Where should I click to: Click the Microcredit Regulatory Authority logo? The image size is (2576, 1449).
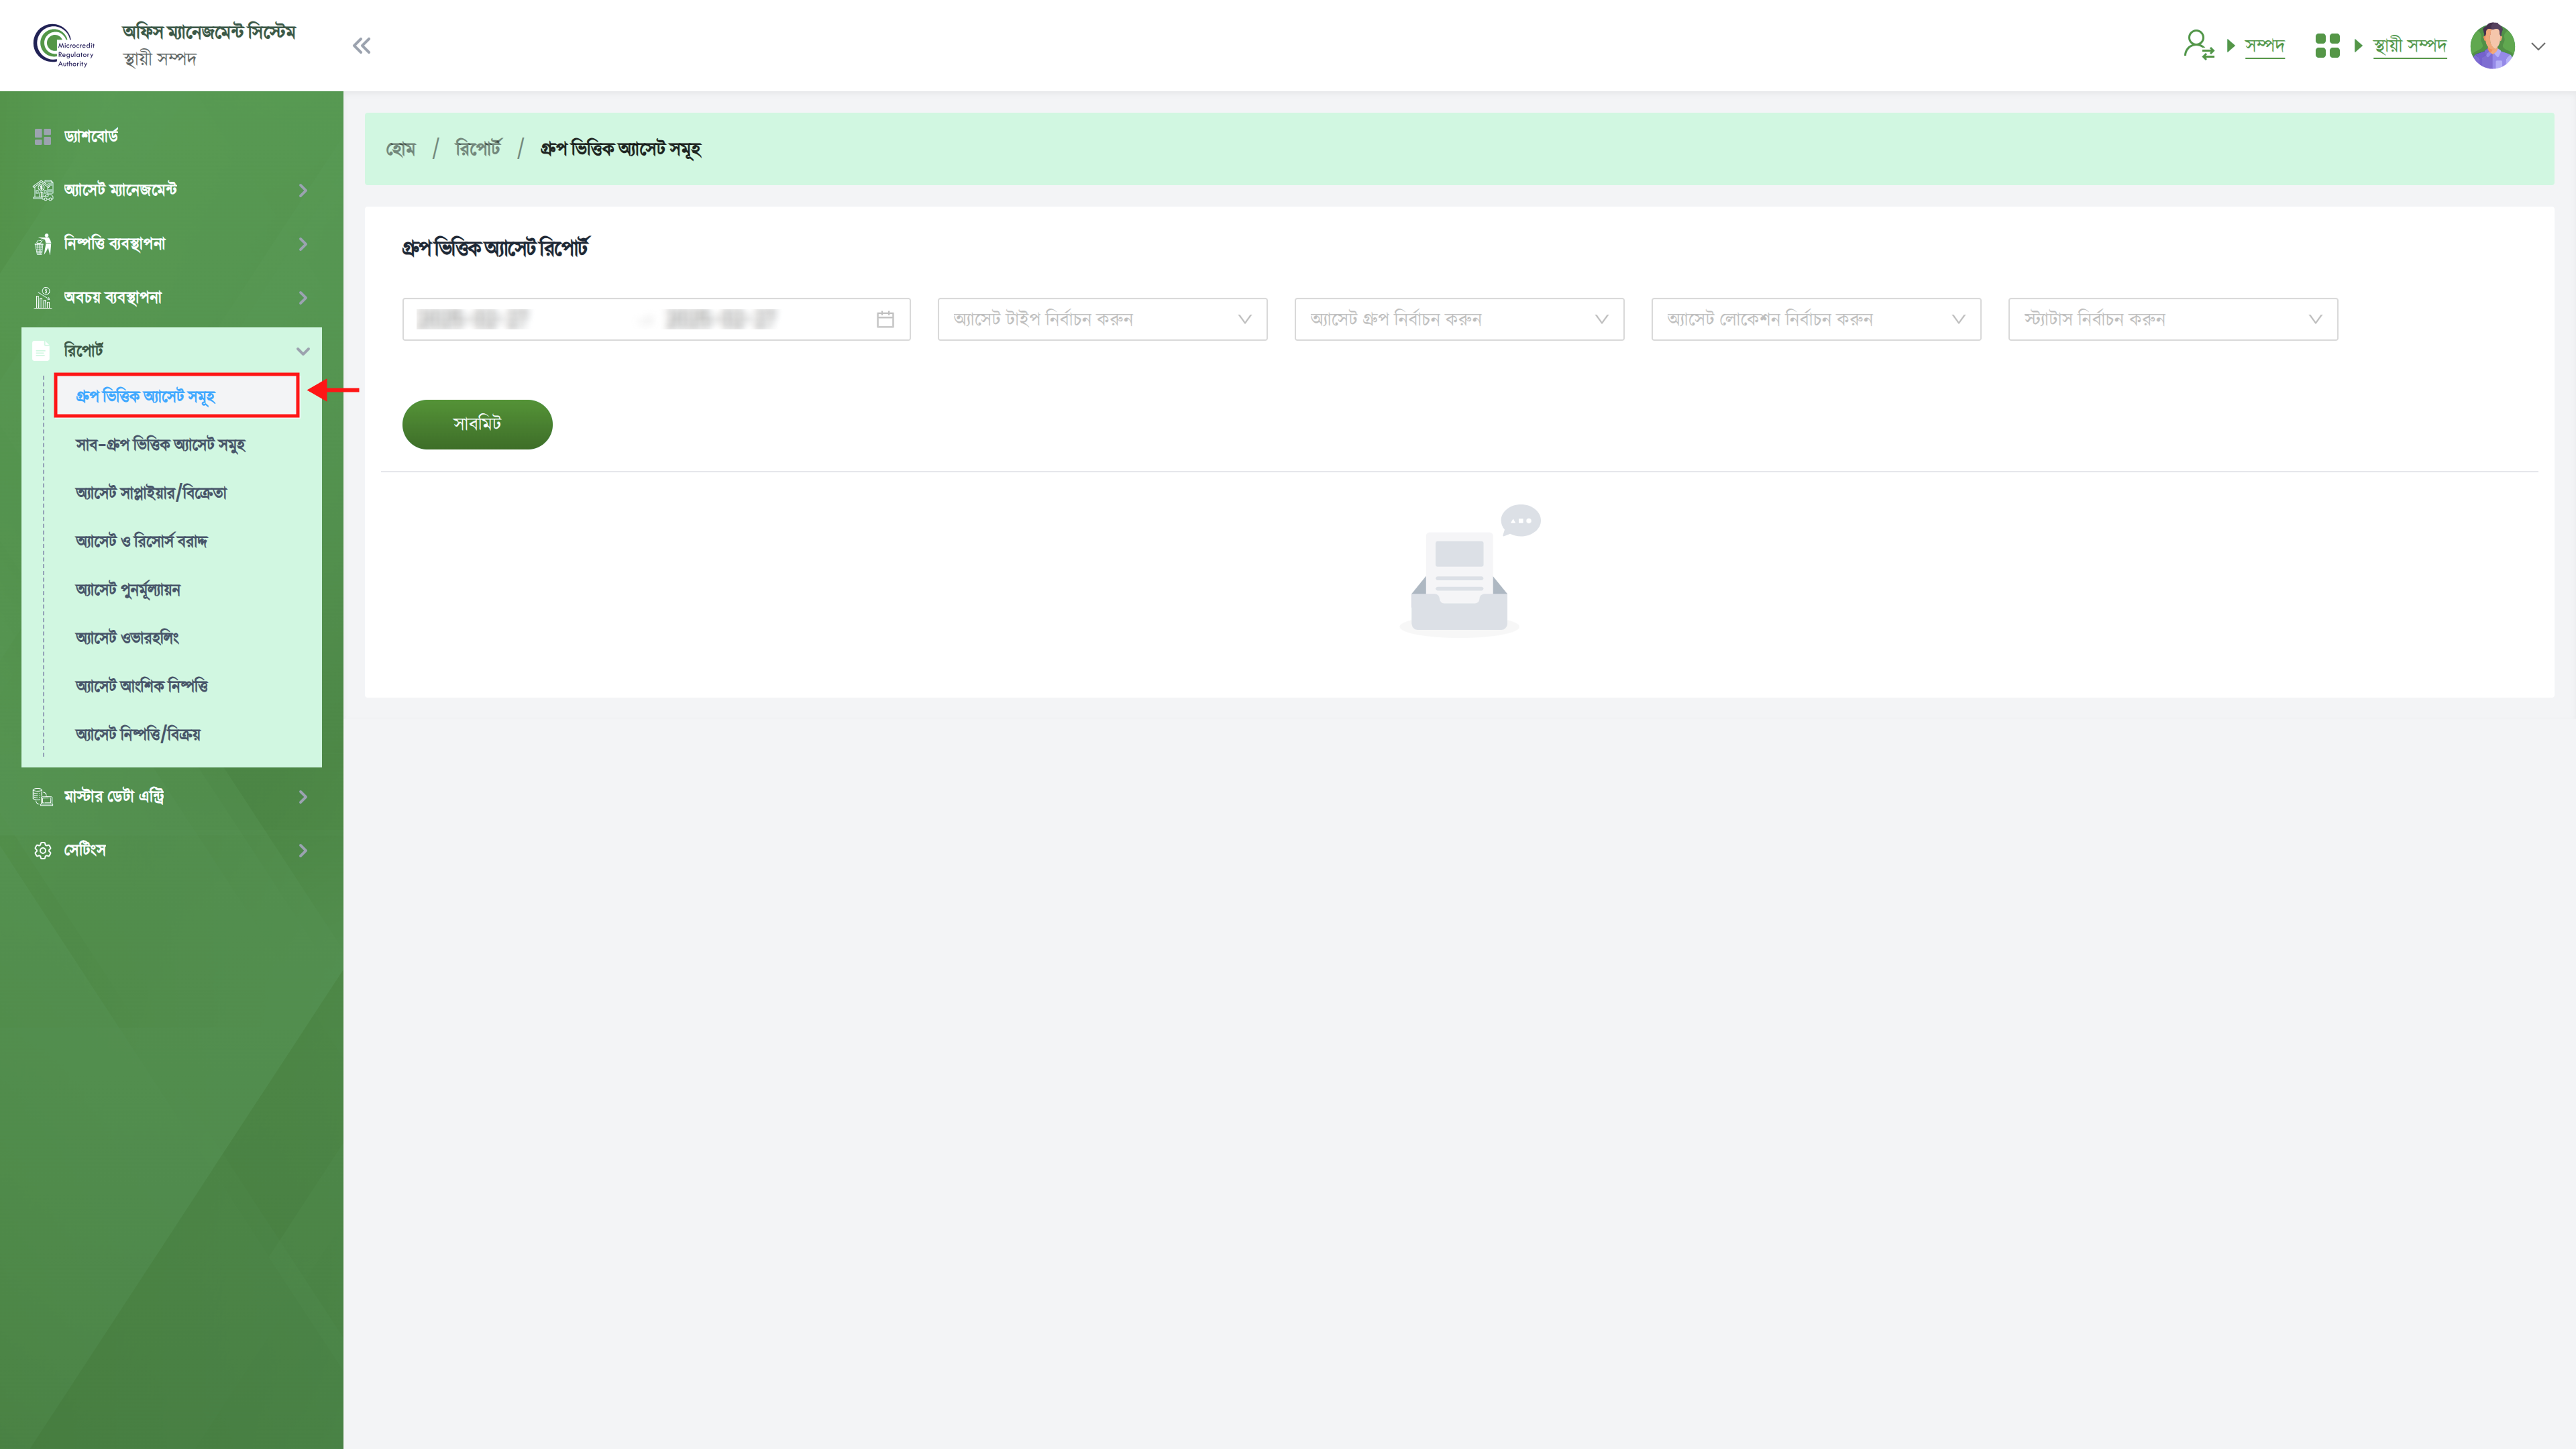pos(64,46)
